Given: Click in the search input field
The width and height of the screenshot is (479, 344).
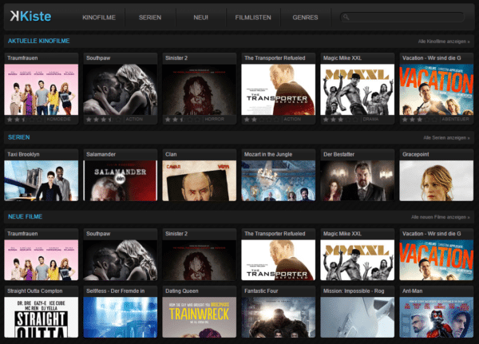Looking at the screenshot, I should [x=402, y=17].
